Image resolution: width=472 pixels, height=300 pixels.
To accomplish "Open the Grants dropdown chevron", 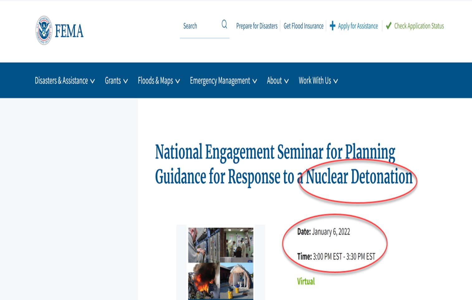I will click(x=126, y=81).
